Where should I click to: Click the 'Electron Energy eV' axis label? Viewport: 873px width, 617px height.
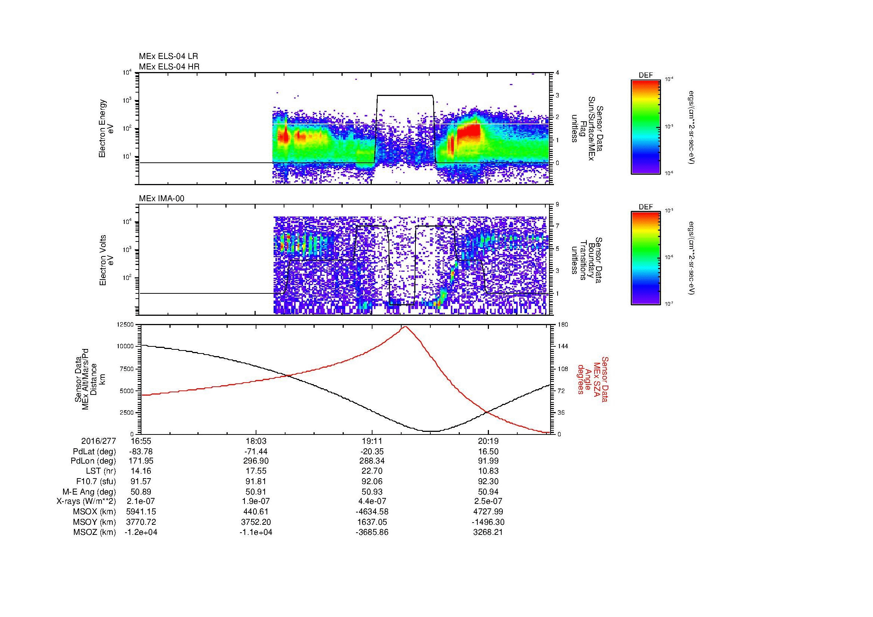(106, 128)
